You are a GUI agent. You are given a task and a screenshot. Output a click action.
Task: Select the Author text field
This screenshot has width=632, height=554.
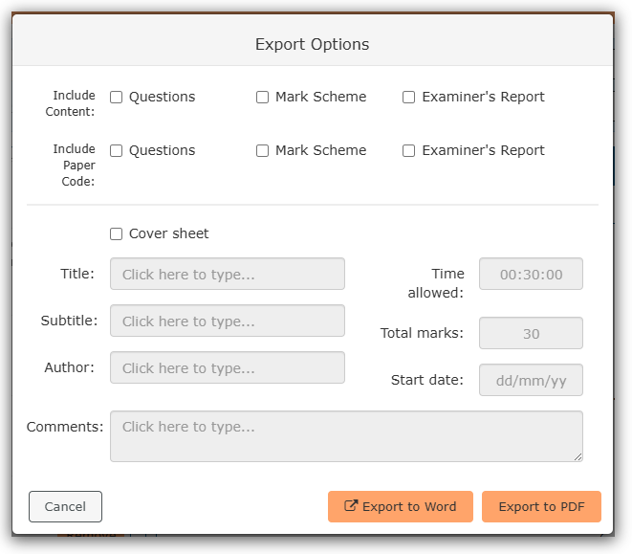tap(228, 367)
